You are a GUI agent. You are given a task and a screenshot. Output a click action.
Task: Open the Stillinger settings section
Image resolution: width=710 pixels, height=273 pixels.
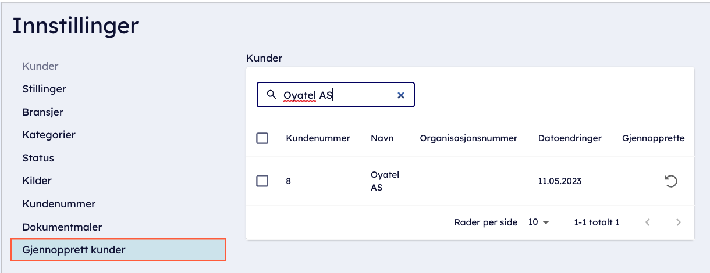[44, 89]
